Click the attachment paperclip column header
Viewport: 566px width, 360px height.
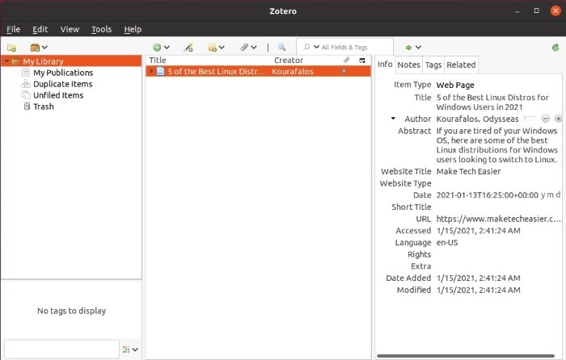click(x=346, y=61)
